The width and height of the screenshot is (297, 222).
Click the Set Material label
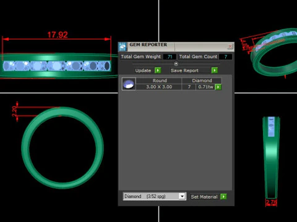click(204, 197)
